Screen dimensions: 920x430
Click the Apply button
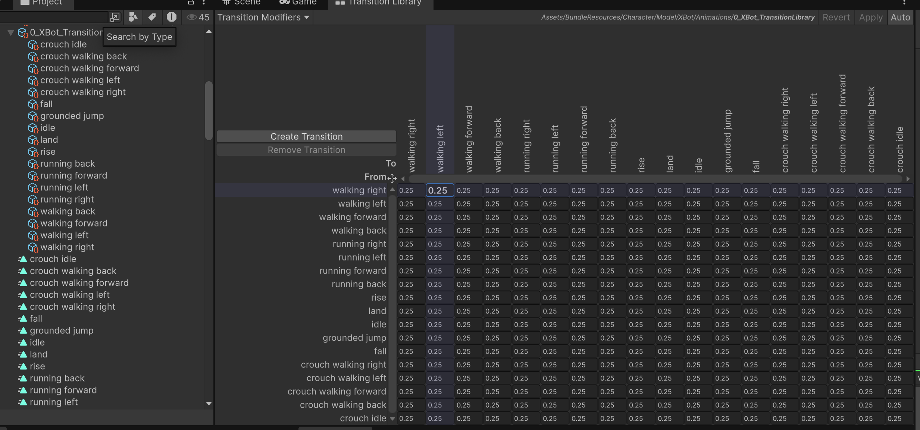pos(871,17)
